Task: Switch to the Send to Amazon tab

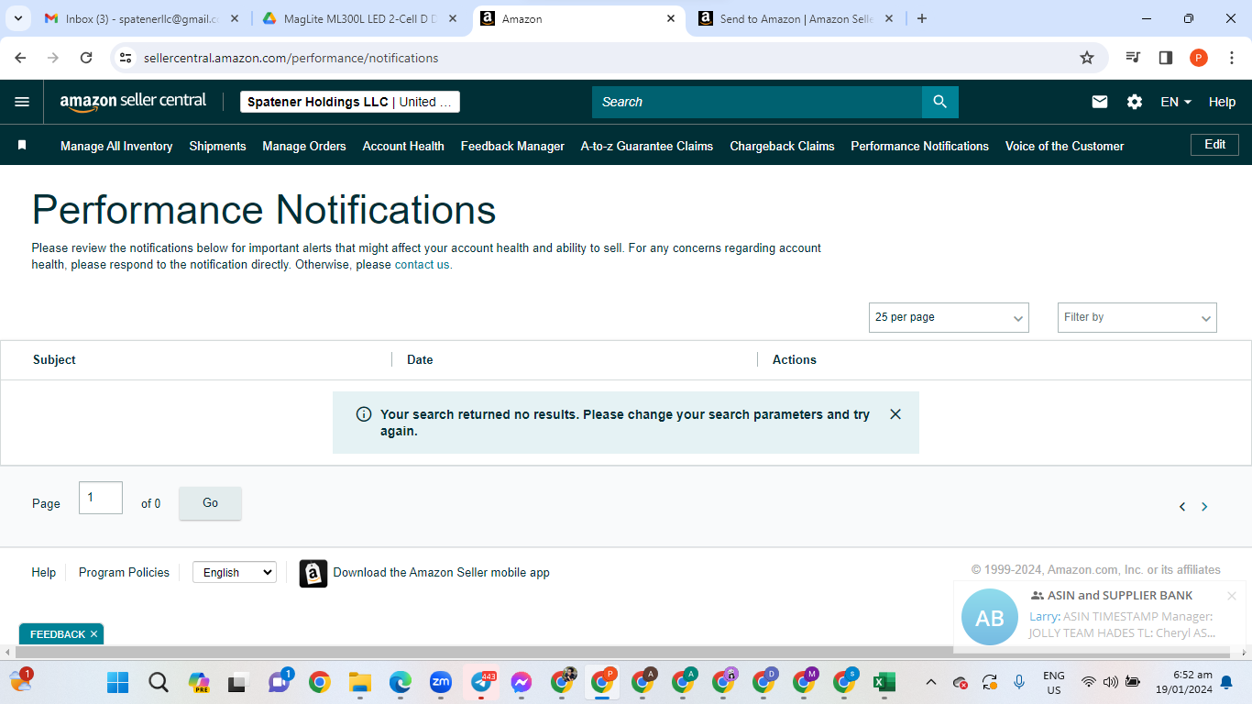Action: pyautogui.click(x=795, y=18)
